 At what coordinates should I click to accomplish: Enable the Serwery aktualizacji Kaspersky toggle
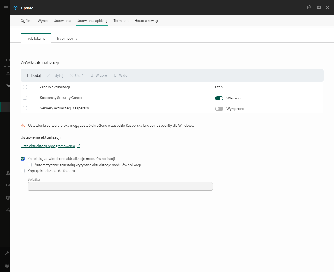[219, 109]
